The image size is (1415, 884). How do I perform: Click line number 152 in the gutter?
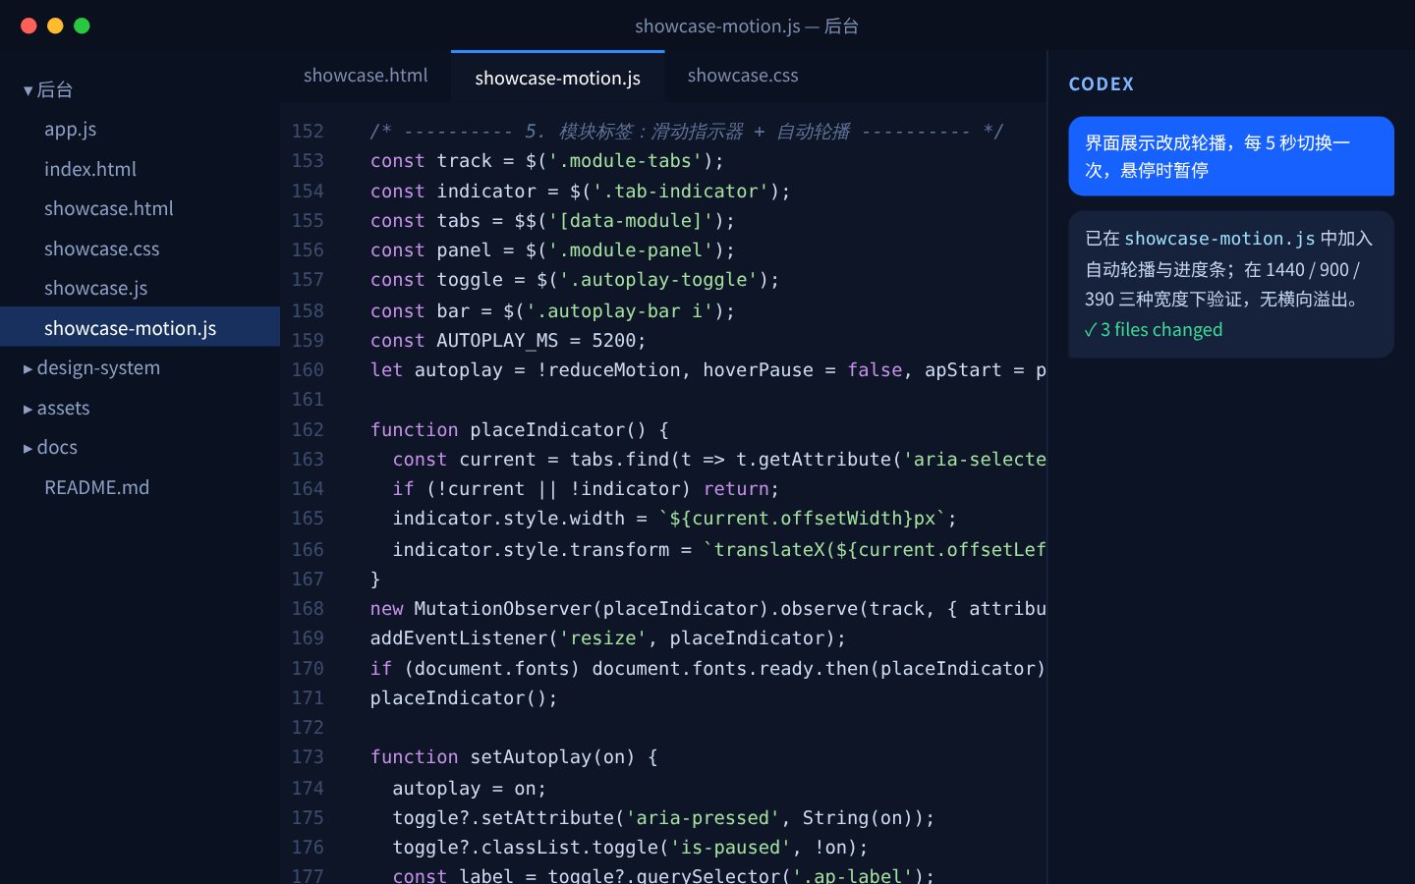(x=308, y=132)
